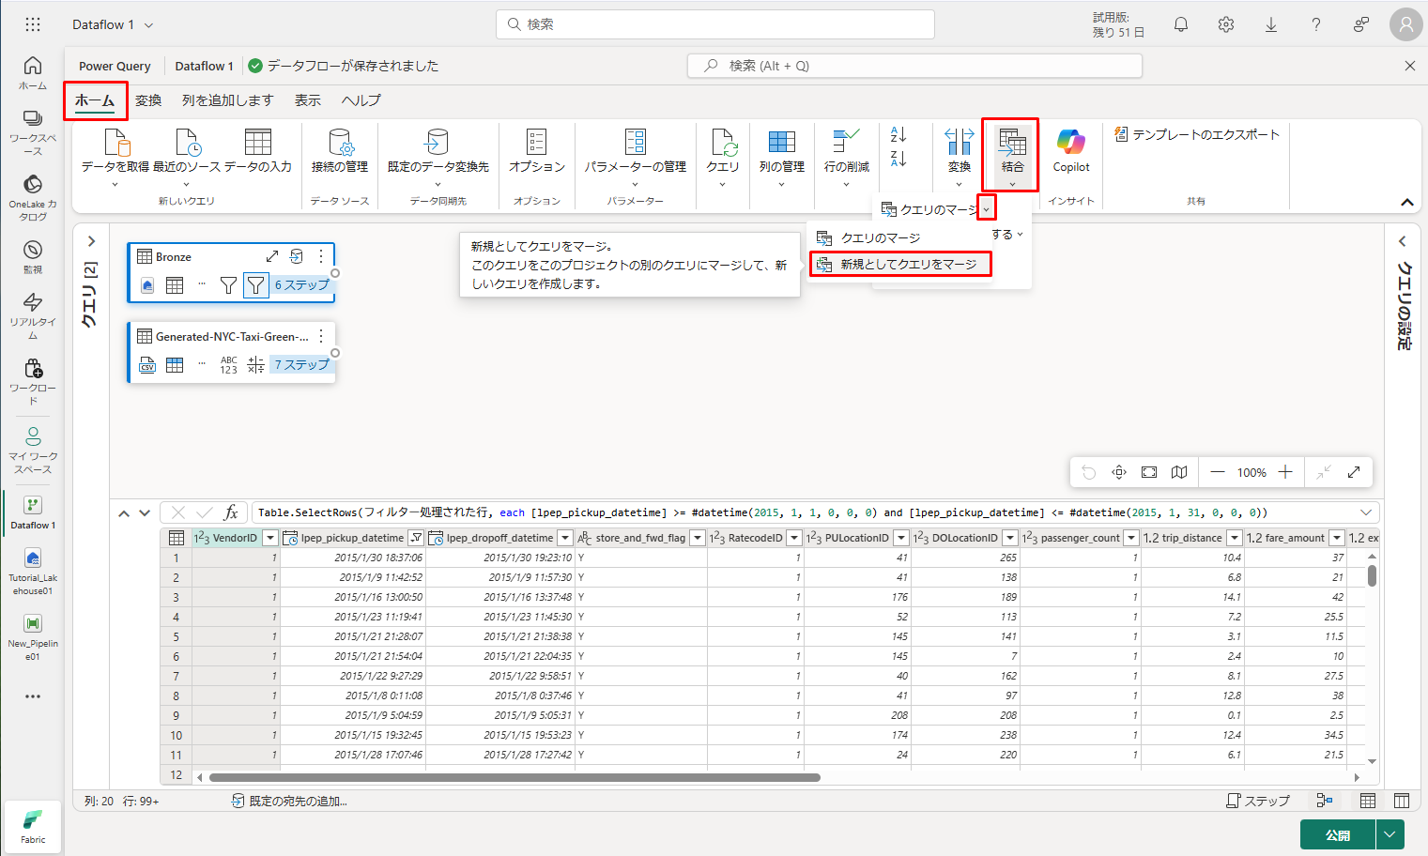This screenshot has width=1428, height=856.
Task: Click the expand arrows icon on Bronze query
Action: [272, 256]
